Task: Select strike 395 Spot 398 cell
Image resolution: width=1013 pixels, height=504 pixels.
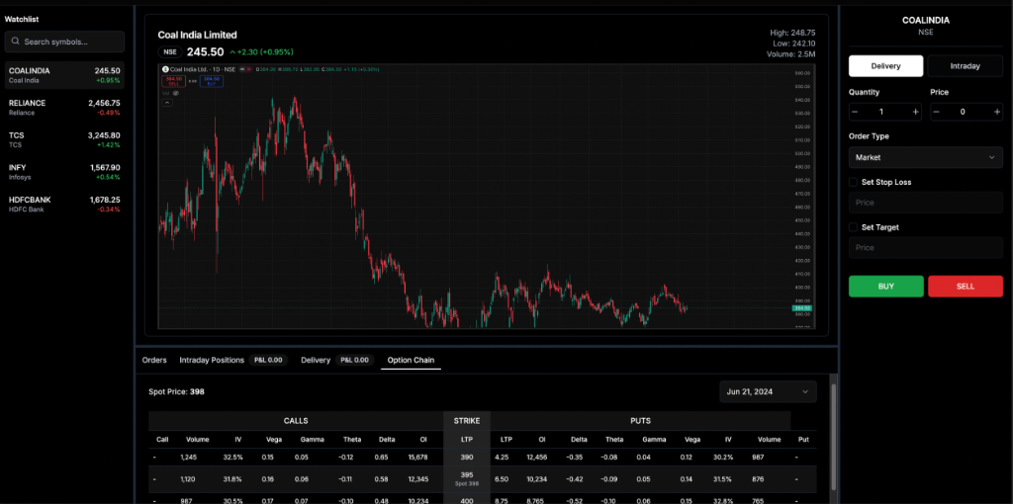Action: (467, 478)
